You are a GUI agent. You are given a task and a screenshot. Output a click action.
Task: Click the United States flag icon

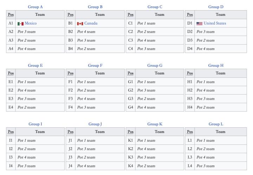(199, 23)
